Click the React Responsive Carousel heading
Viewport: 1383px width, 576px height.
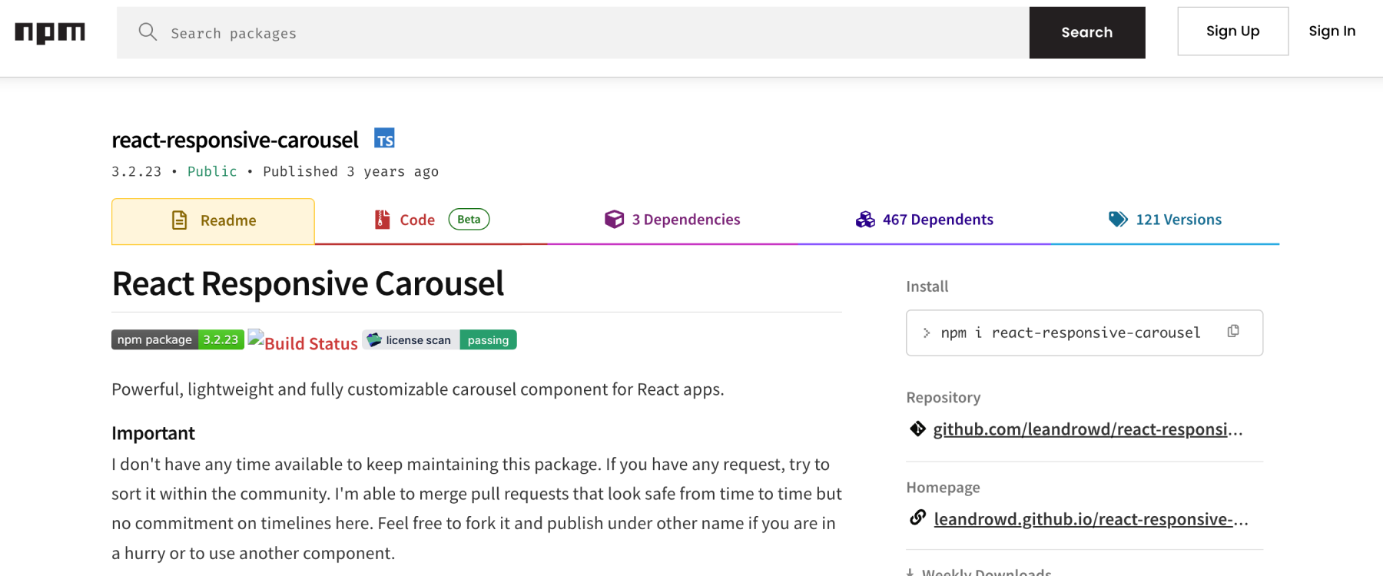click(x=308, y=283)
